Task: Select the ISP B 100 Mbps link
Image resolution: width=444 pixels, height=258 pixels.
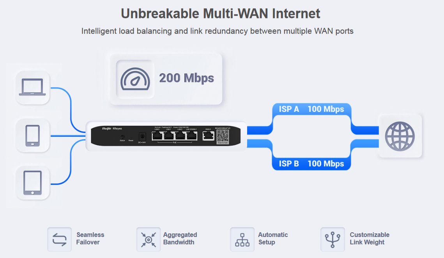Action: (311, 164)
